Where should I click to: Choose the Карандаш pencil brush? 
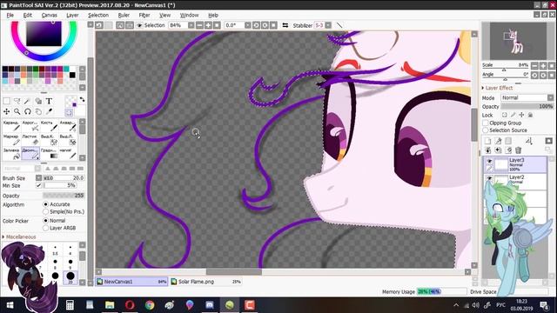pyautogui.click(x=11, y=125)
